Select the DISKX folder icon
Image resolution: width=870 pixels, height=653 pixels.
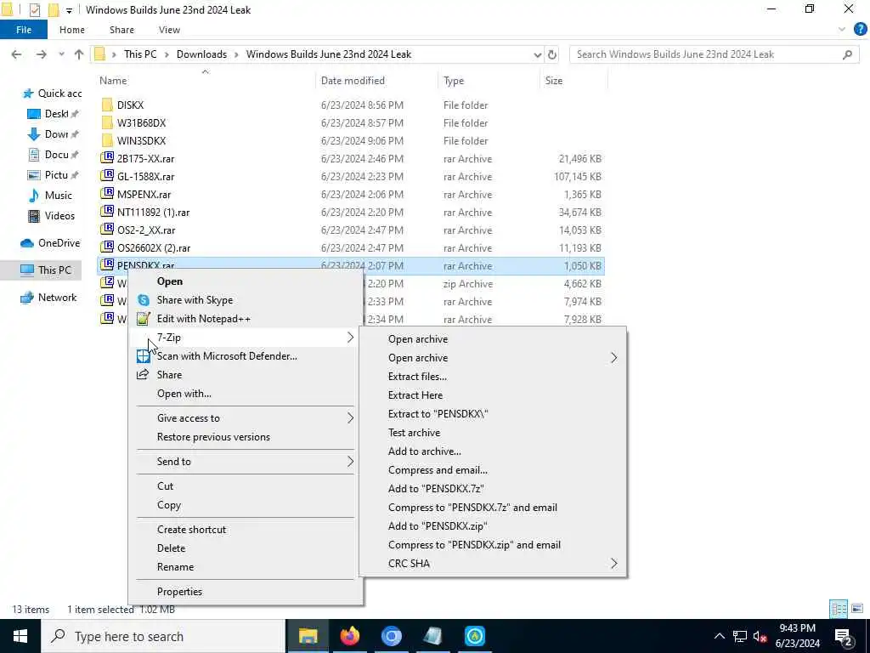(x=107, y=105)
